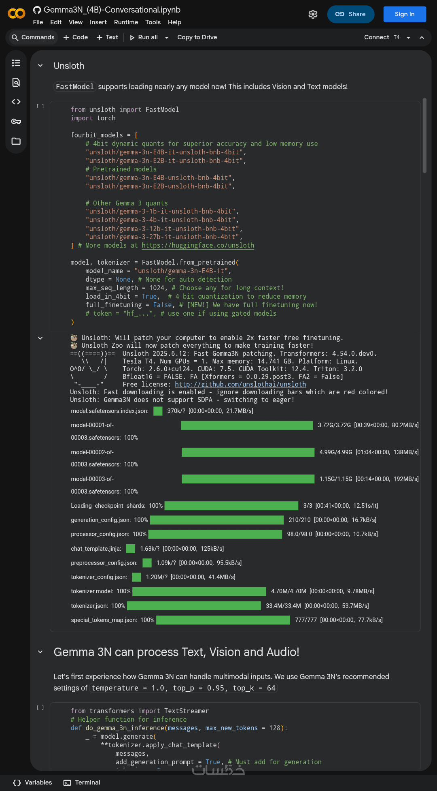
Task: Open the files folder panel
Action: (x=16, y=141)
